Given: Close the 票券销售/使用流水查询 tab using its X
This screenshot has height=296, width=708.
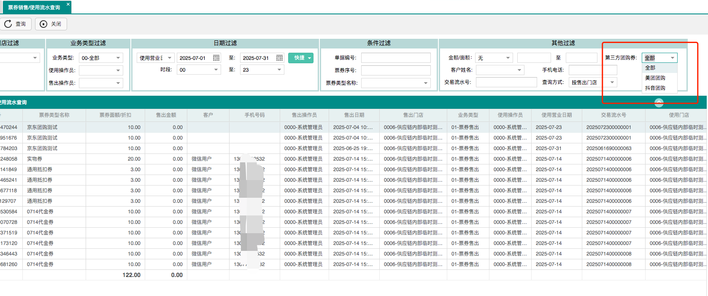Looking at the screenshot, I should [68, 4].
